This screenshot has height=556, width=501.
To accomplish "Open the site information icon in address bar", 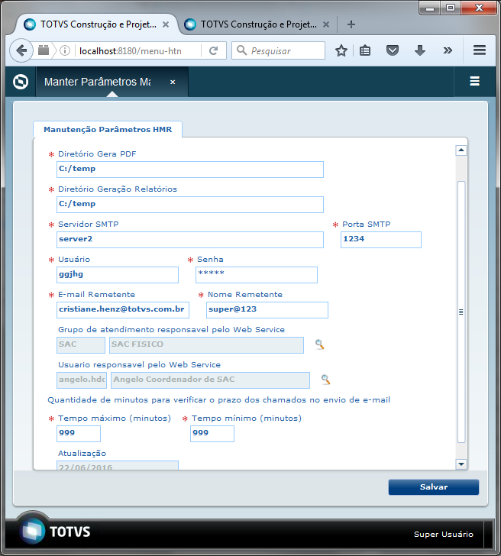I will tap(64, 50).
